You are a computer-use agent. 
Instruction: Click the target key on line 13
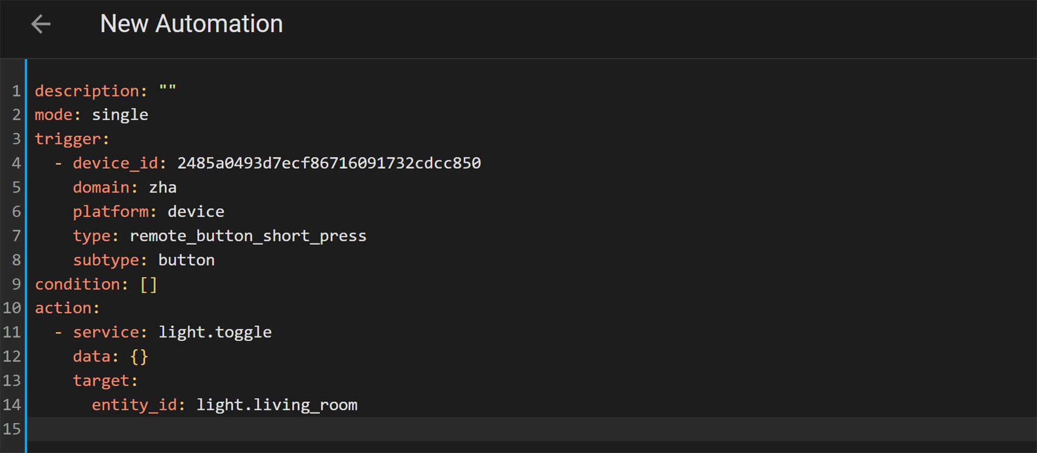(105, 381)
